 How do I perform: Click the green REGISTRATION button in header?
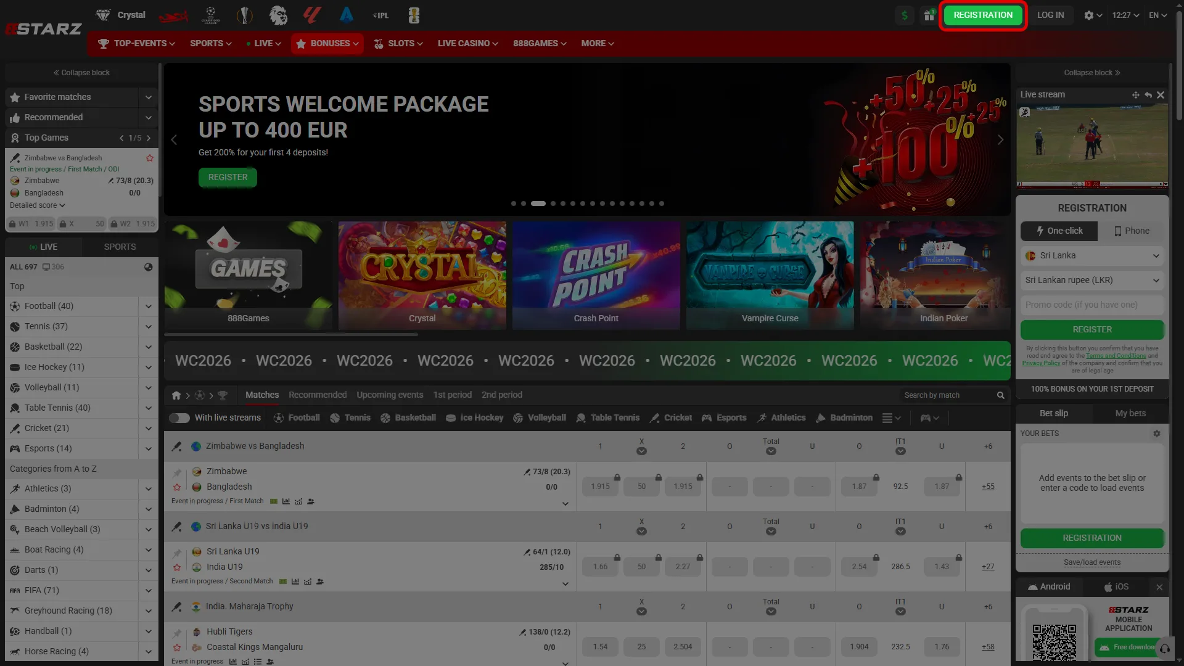coord(983,15)
